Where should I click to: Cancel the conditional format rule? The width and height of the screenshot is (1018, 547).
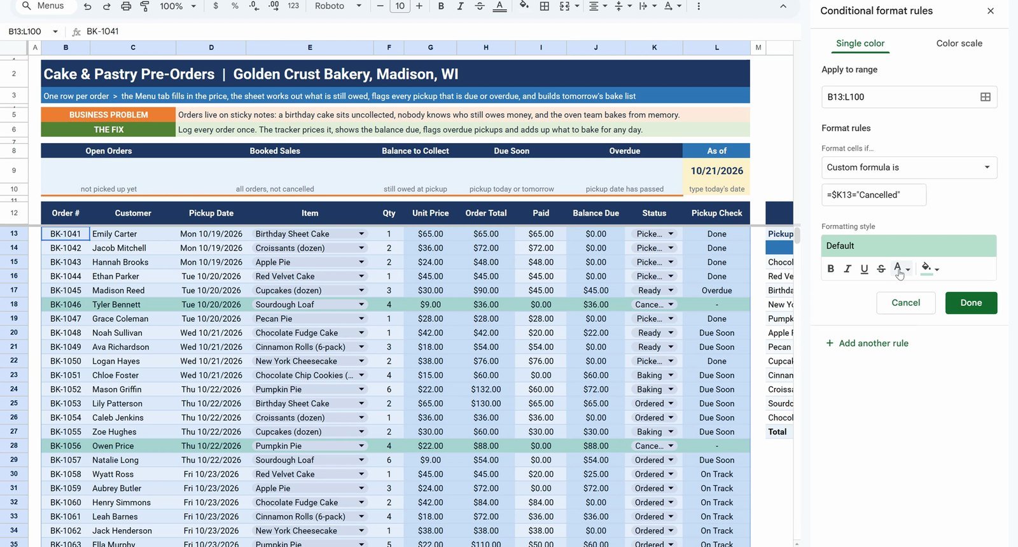tap(905, 303)
